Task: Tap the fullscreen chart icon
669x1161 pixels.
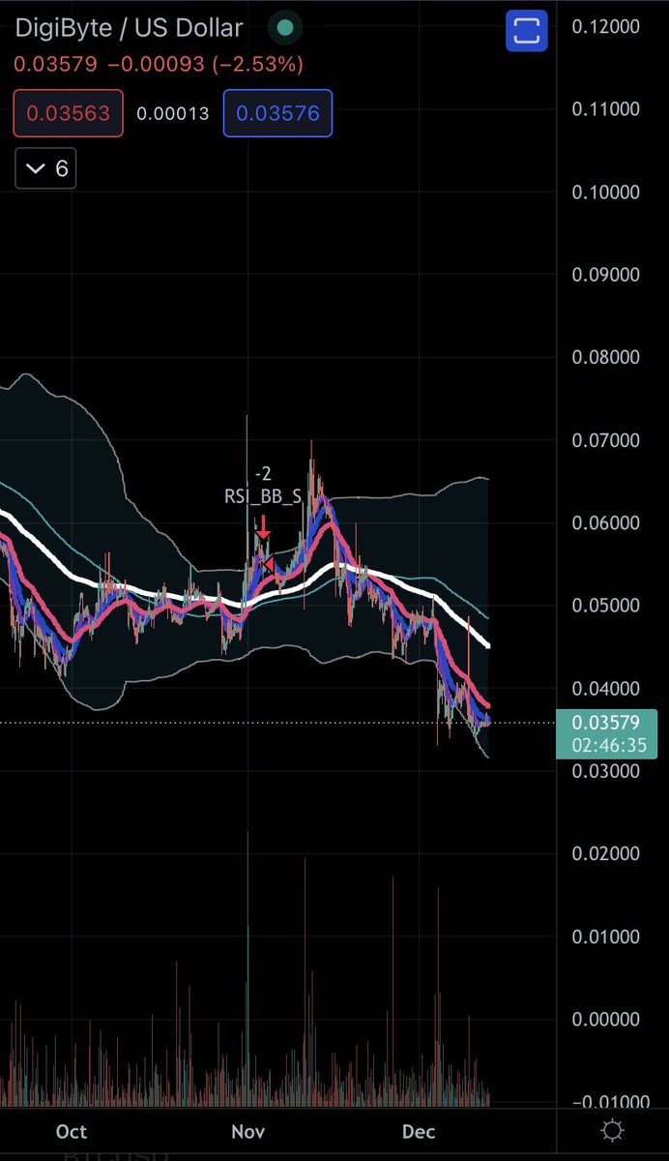Action: tap(527, 30)
